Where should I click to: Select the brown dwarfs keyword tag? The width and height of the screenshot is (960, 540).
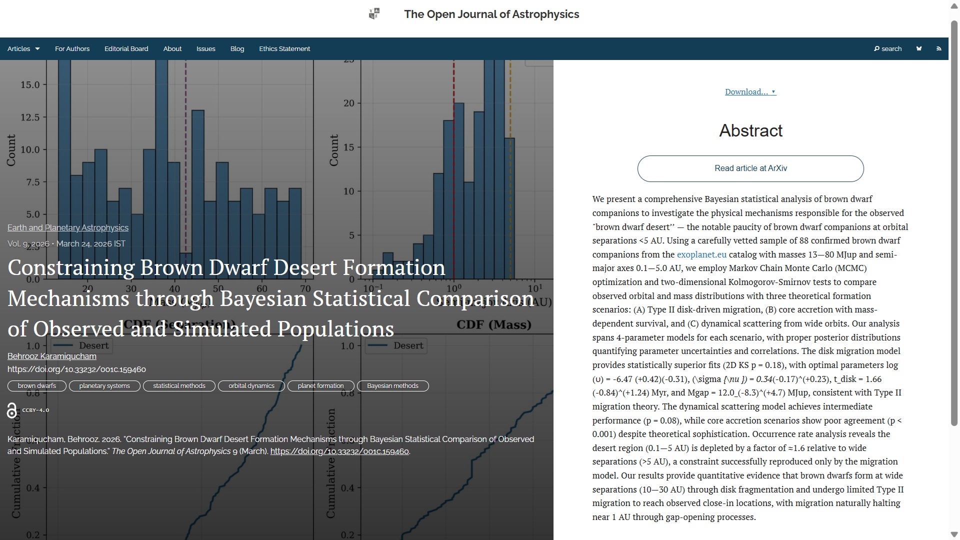click(x=37, y=386)
